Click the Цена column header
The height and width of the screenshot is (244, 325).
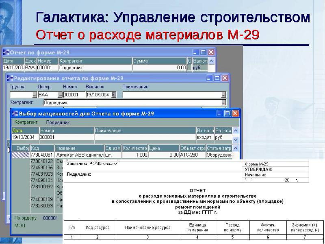pos(163,148)
